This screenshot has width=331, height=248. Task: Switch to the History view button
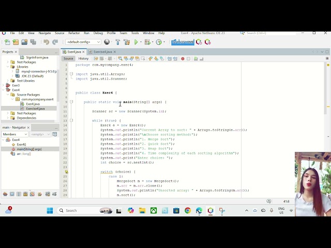[83, 58]
